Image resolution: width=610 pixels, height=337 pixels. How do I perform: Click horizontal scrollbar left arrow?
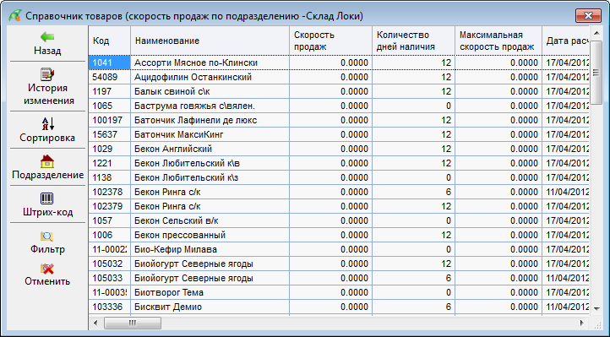[96, 323]
